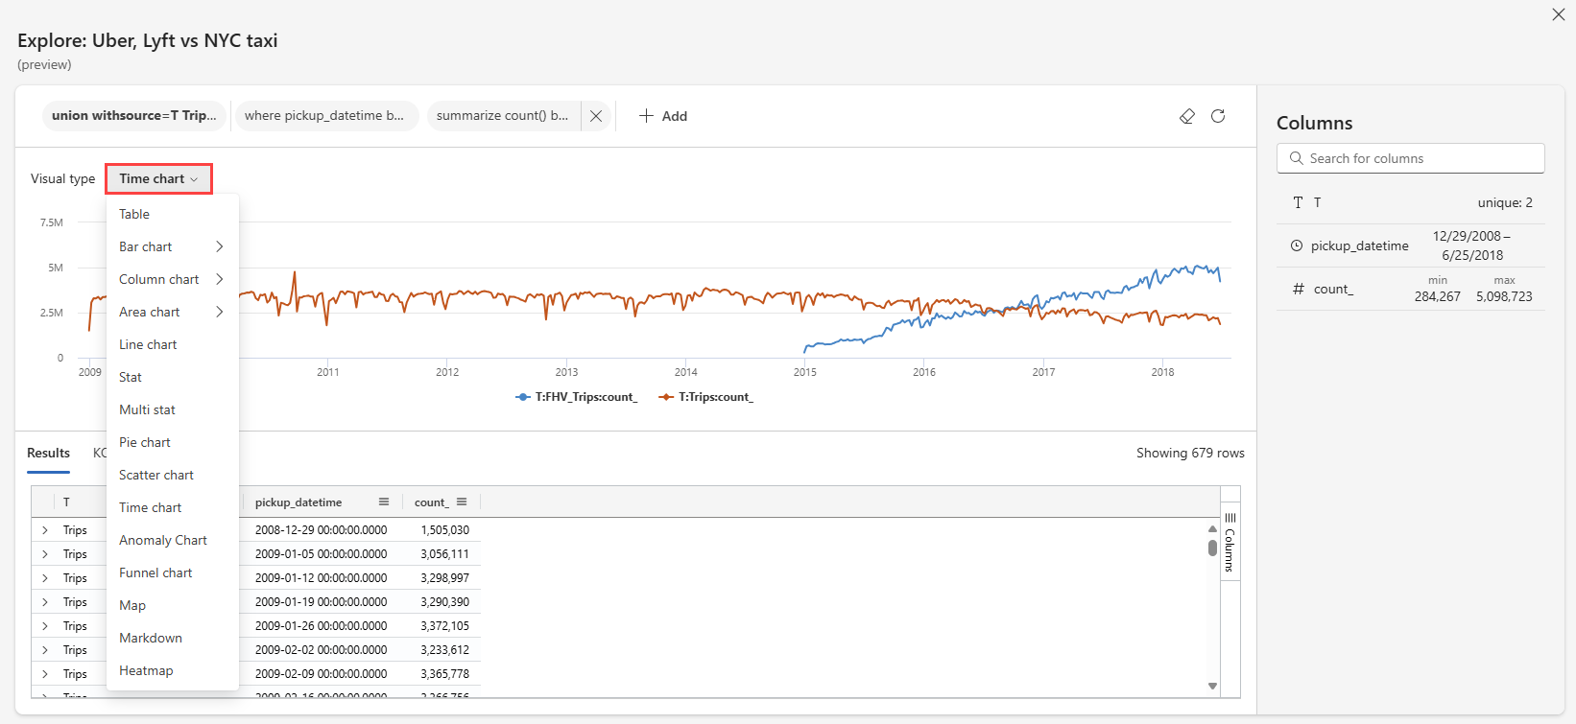Switch to the Results tab
1576x724 pixels.
[48, 453]
